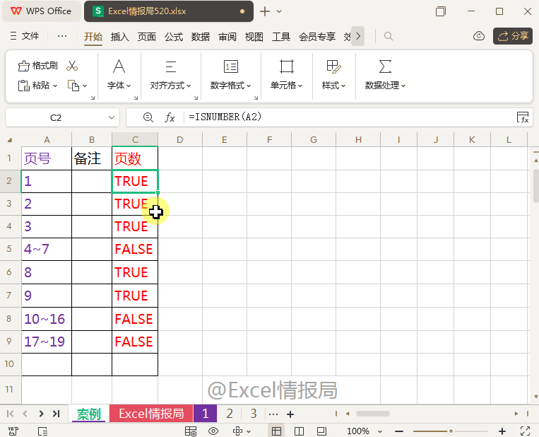Image resolution: width=539 pixels, height=437 pixels.
Task: Open the Insert (插入) ribbon tab
Action: [x=119, y=37]
